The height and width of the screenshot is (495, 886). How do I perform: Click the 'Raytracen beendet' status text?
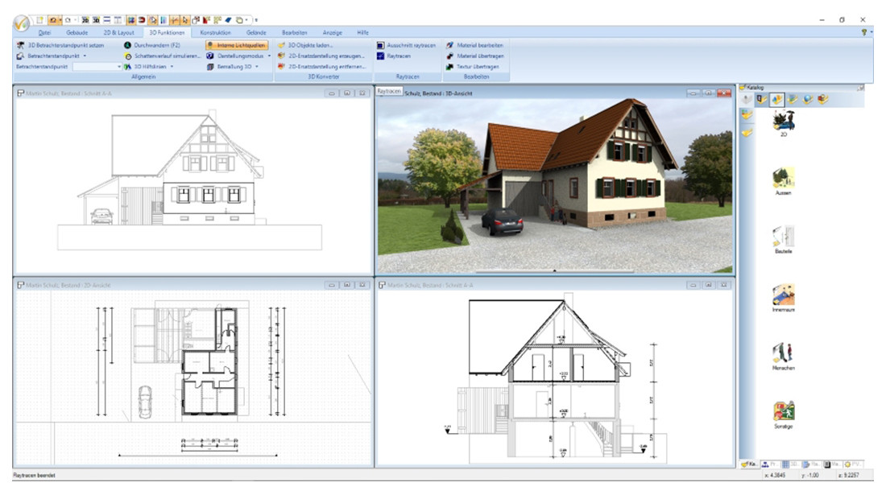click(x=35, y=476)
